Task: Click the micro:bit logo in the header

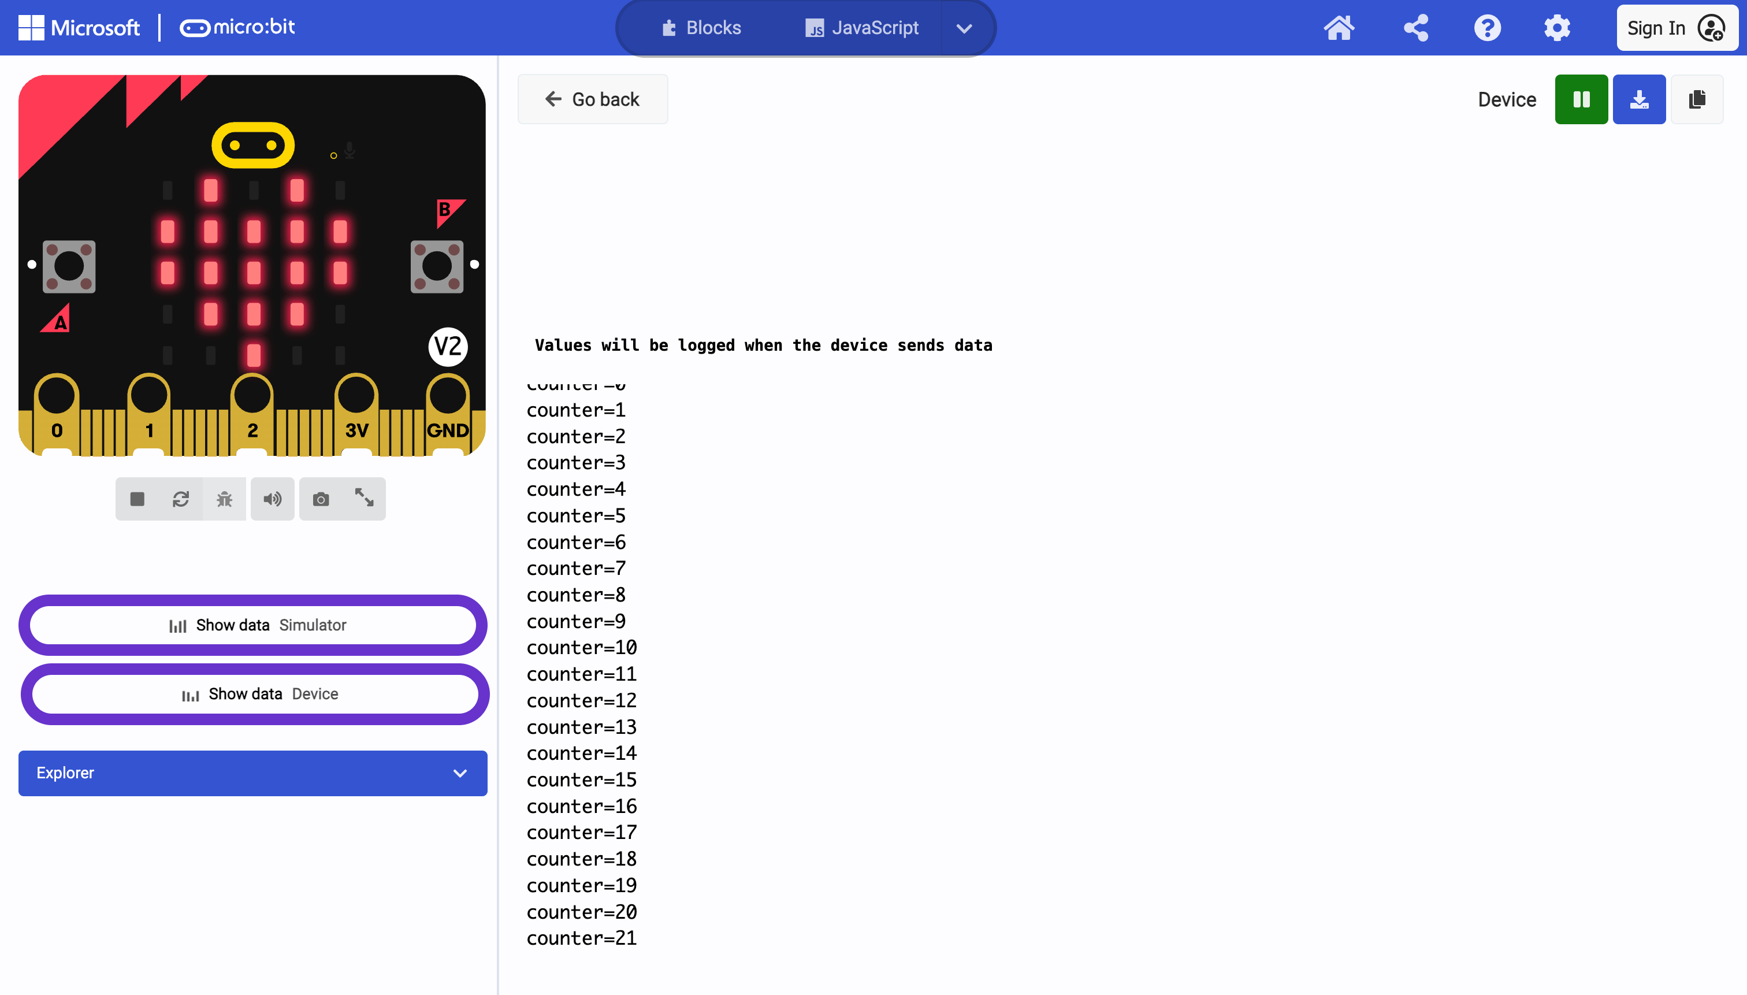Action: (236, 27)
